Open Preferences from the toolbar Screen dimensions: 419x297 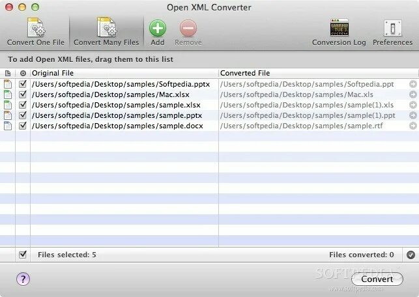392,32
